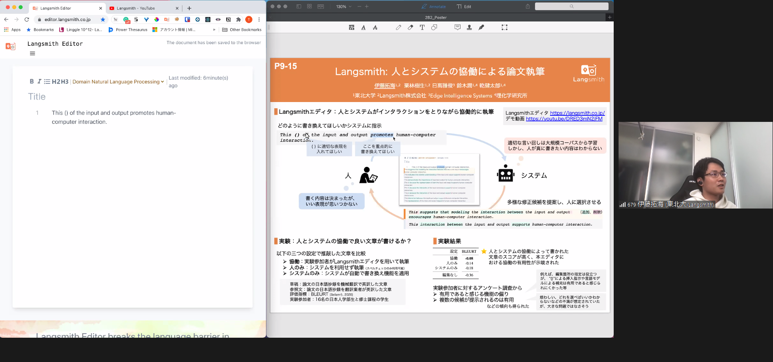This screenshot has width=773, height=362.
Task: Select the 282_Poster document tab
Action: pyautogui.click(x=436, y=17)
